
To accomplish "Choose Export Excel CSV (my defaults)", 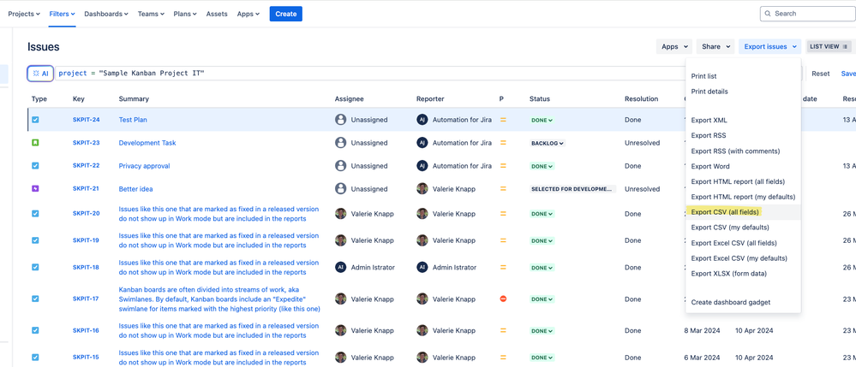I will coord(743,258).
